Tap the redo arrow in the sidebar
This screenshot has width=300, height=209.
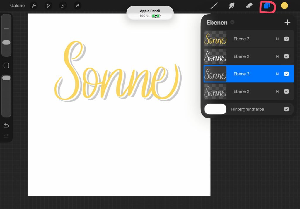tap(6, 136)
